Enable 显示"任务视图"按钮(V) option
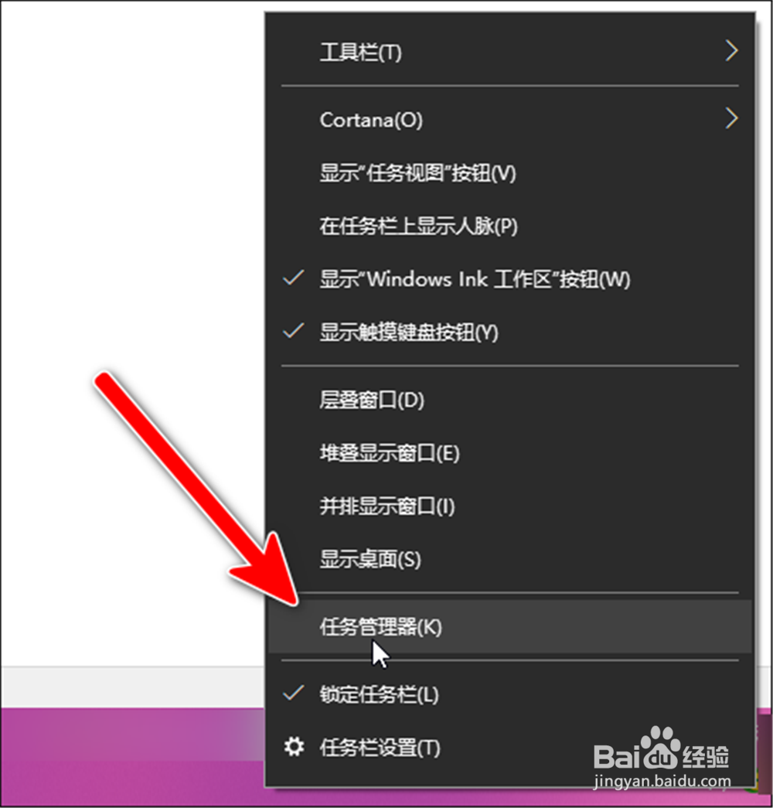773x808 pixels. pyautogui.click(x=509, y=173)
